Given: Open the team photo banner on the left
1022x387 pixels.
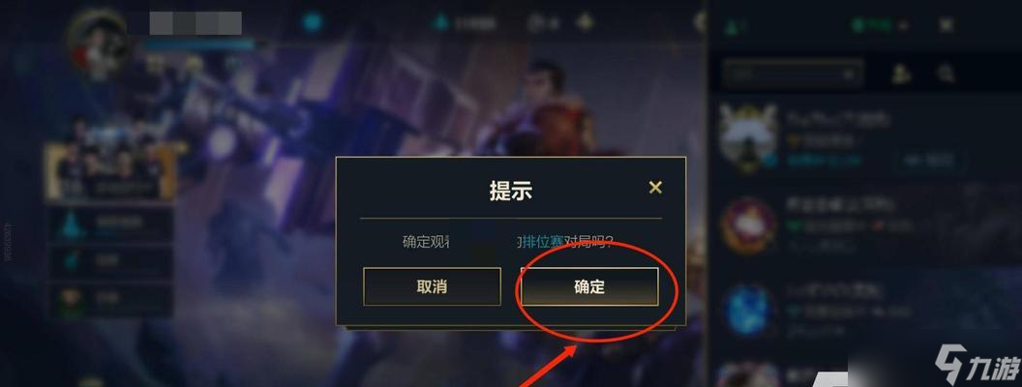Looking at the screenshot, I should click(x=110, y=171).
